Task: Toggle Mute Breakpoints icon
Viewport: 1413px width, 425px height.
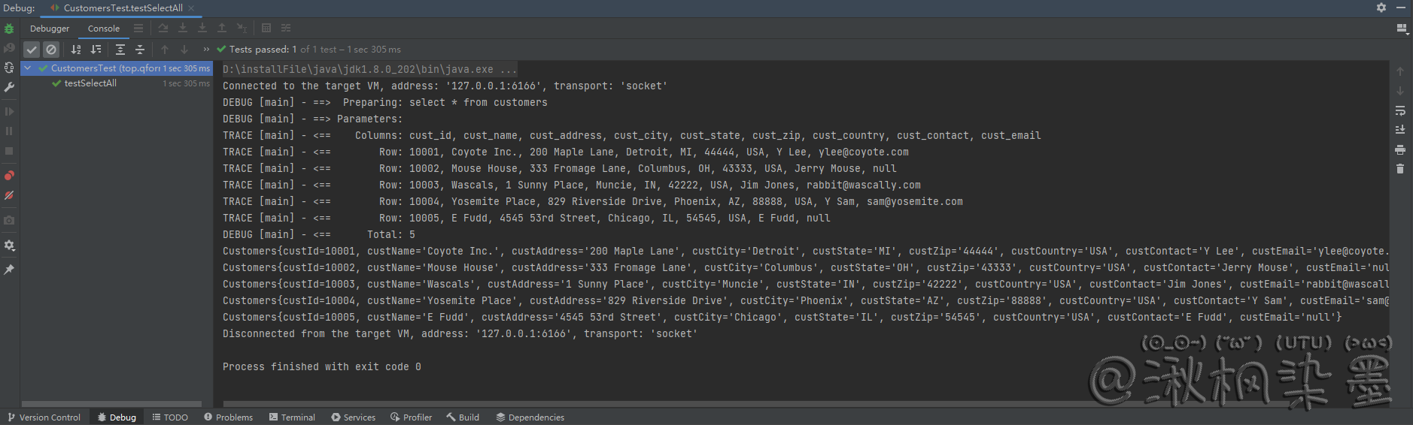Action: click(x=9, y=195)
